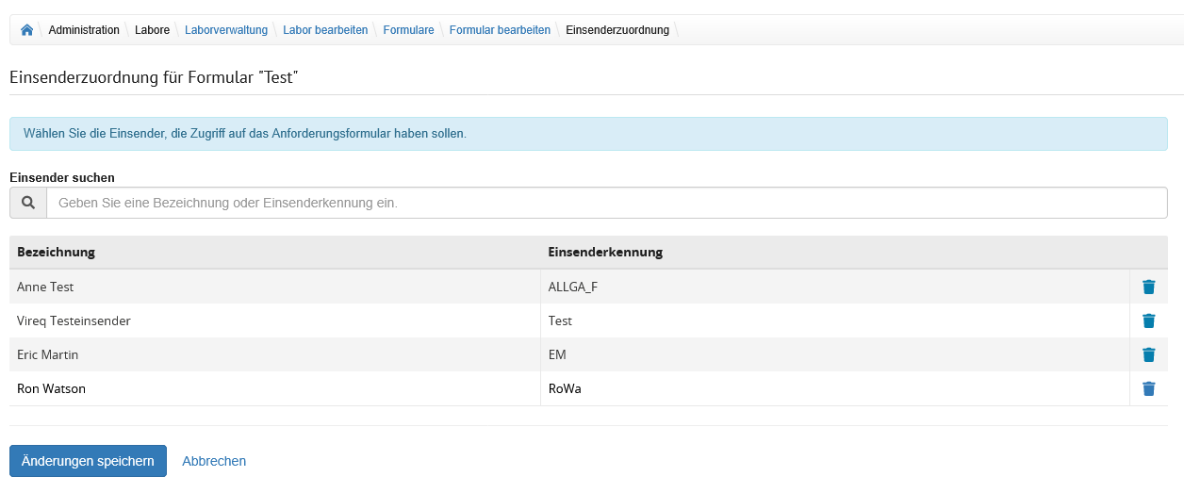
Task: Remove Ron Watson with trash icon
Action: [x=1148, y=388]
